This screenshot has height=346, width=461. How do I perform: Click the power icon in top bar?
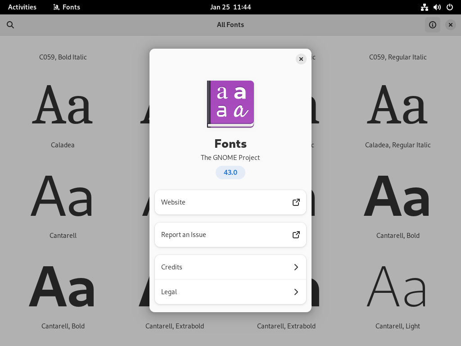coord(450,7)
